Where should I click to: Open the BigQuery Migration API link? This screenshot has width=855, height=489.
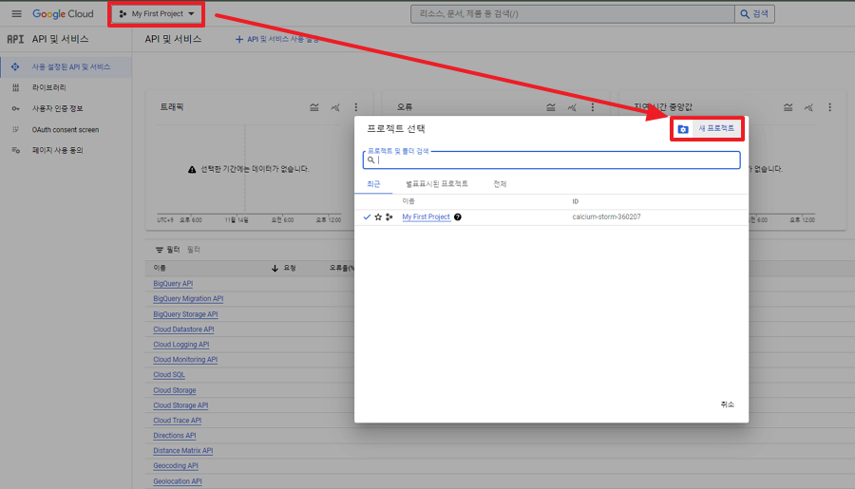point(188,299)
